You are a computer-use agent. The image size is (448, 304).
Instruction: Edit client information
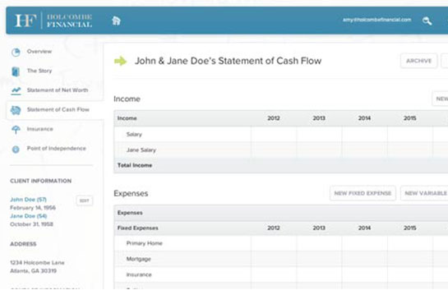(85, 200)
